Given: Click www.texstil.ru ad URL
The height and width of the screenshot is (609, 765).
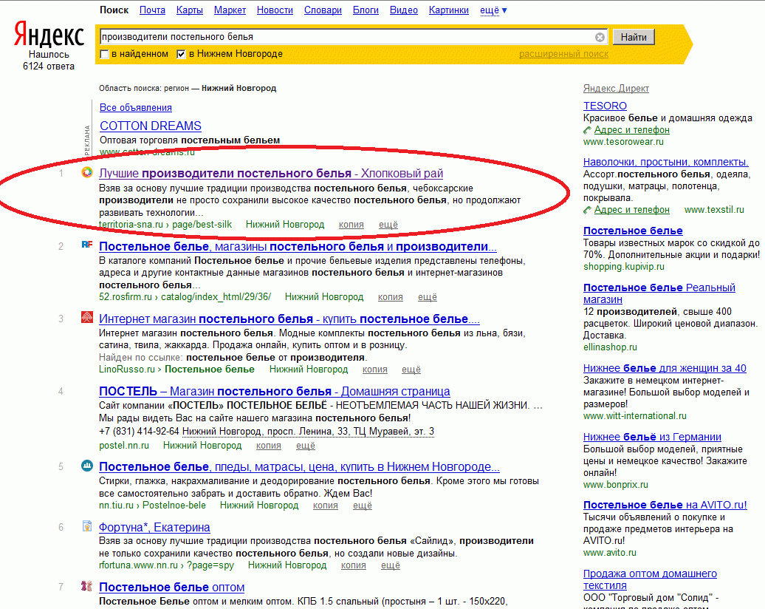Looking at the screenshot, I should [714, 210].
